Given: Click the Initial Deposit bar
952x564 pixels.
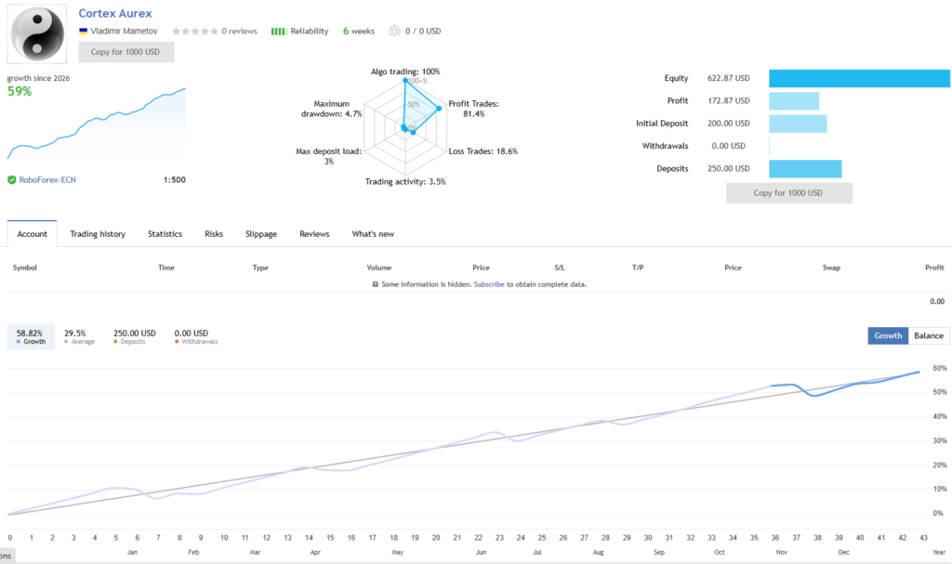Looking at the screenshot, I should point(798,124).
